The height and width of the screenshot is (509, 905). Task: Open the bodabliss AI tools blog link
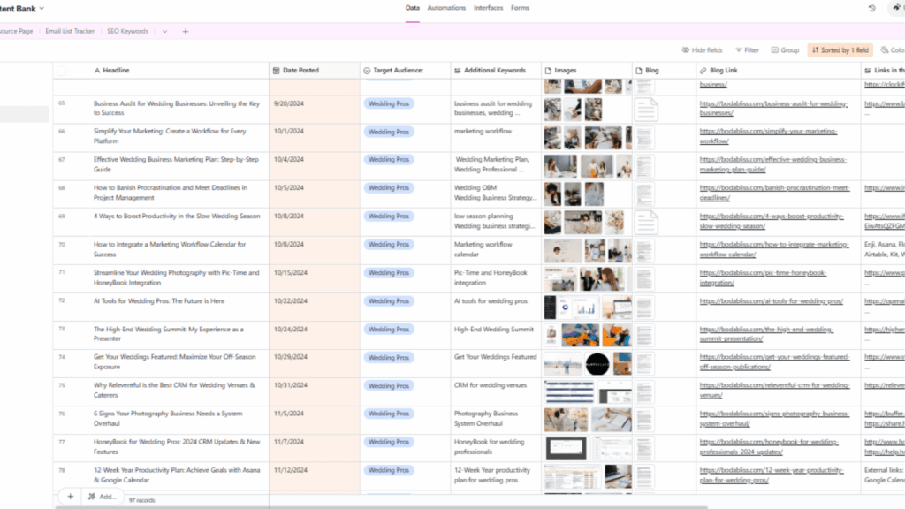tap(771, 301)
